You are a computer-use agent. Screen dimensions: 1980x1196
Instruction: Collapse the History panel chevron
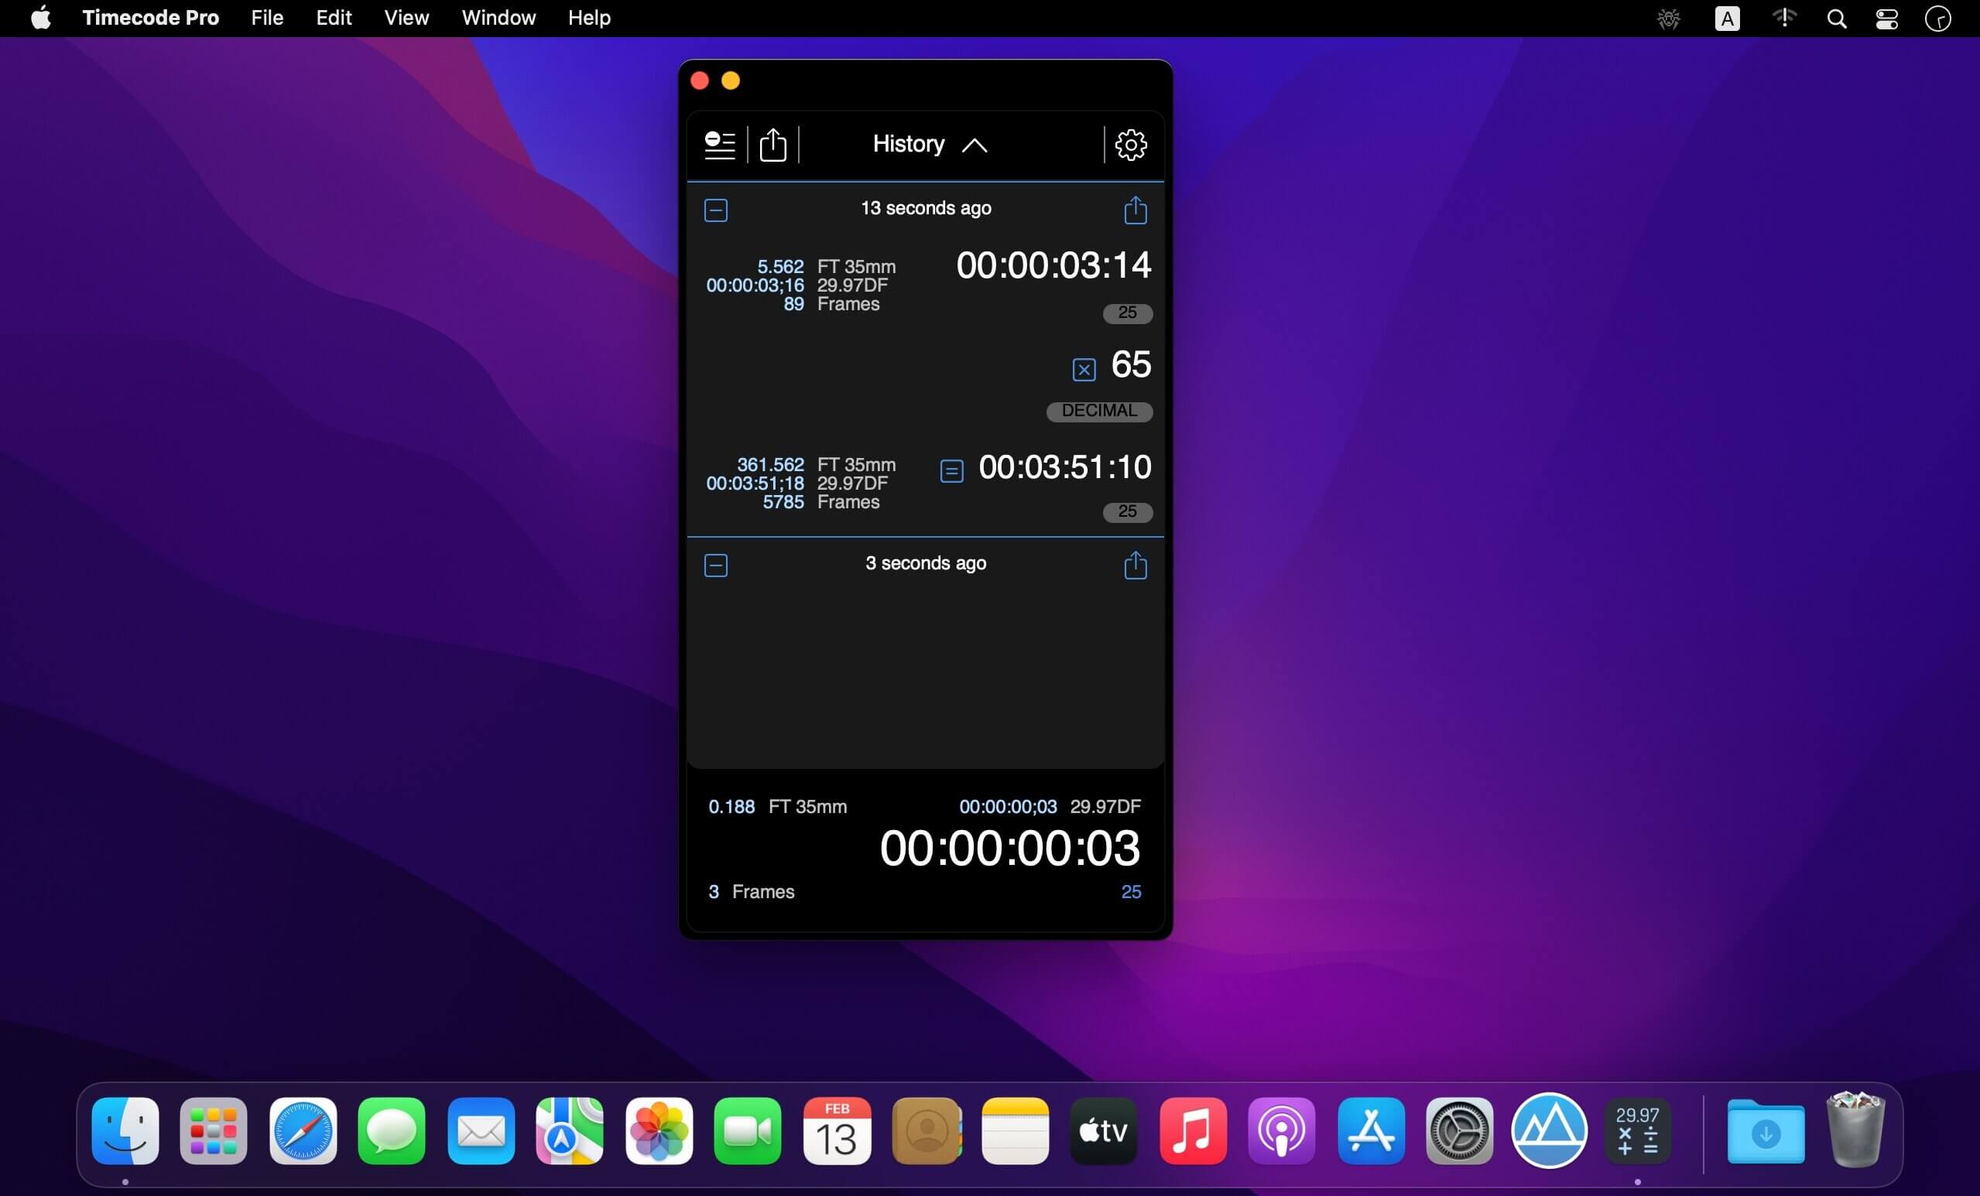coord(974,145)
